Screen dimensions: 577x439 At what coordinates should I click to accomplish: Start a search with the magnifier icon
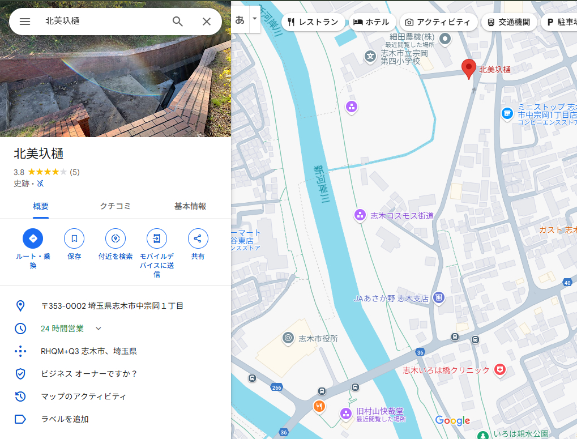[177, 21]
